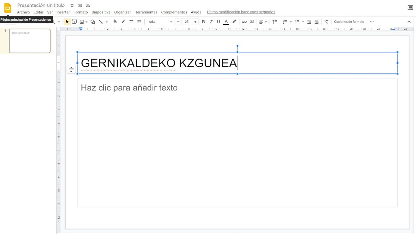Select the line tool
Screen dimensions: 416x234
pyautogui.click(x=101, y=22)
